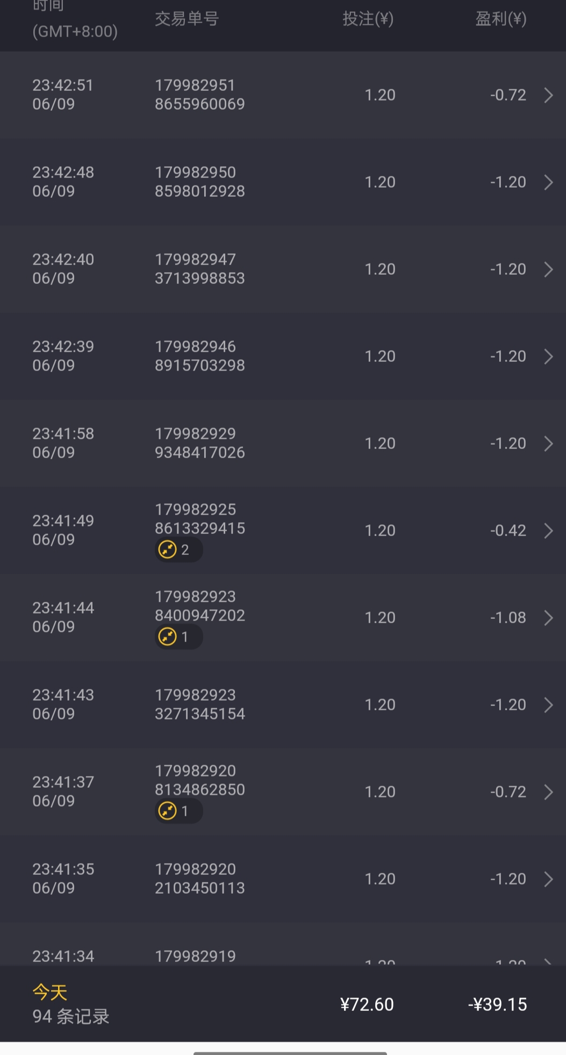Open details arrow for the 23:42:48 record
The height and width of the screenshot is (1055, 566).
(x=548, y=182)
